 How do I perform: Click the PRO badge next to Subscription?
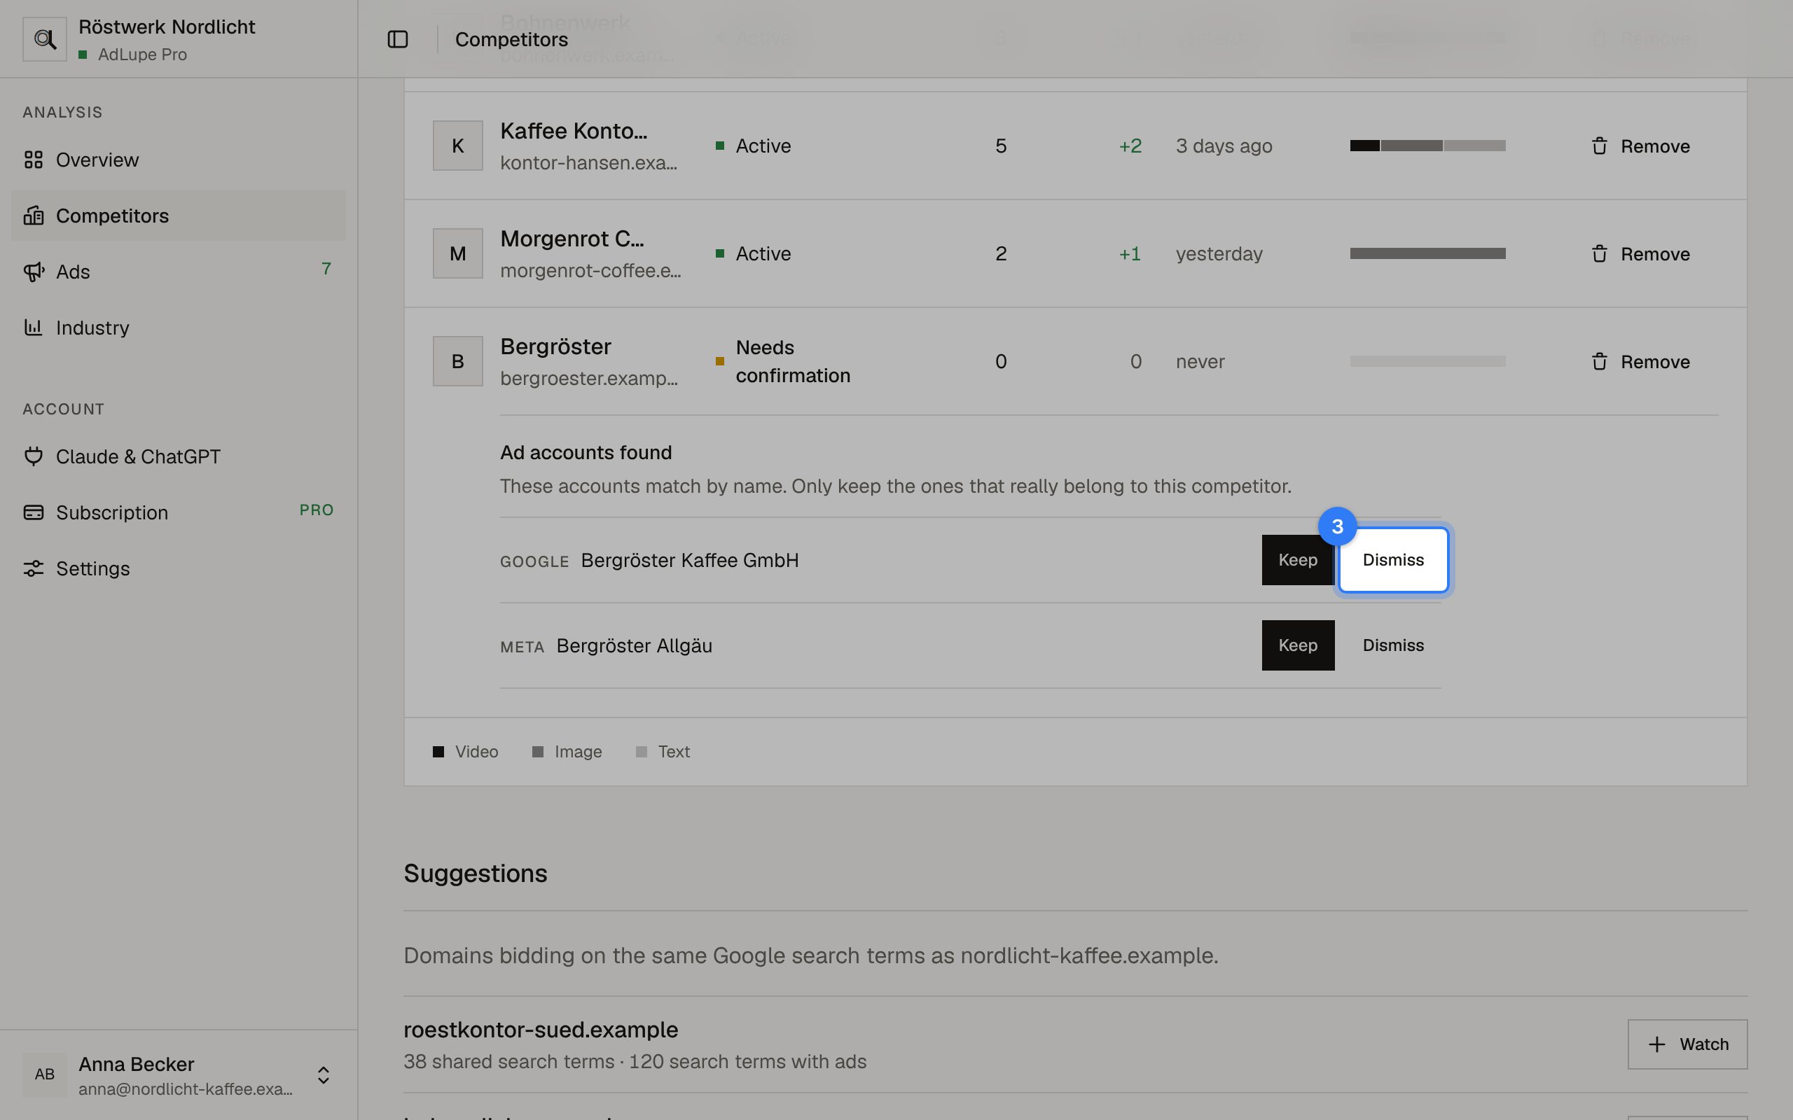(x=317, y=510)
